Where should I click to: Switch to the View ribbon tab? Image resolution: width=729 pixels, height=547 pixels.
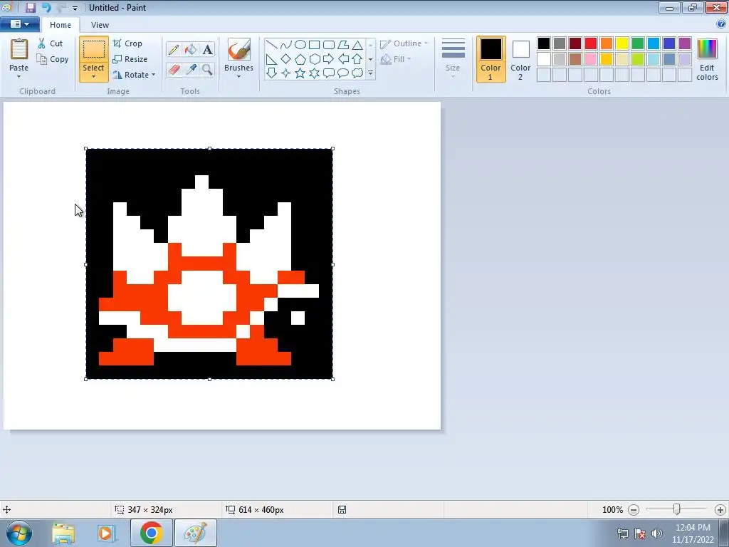coord(100,25)
